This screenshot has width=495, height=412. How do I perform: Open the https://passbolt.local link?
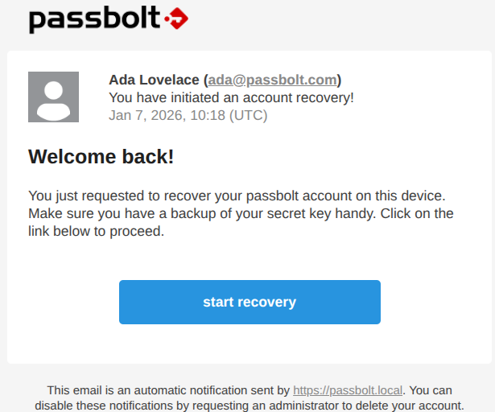tap(348, 390)
